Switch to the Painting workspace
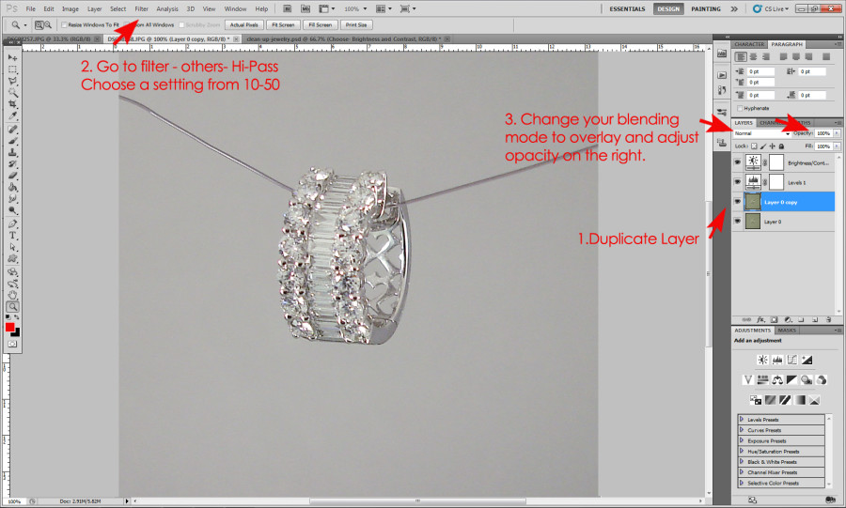Viewport: 846px width, 508px height. 706,8
